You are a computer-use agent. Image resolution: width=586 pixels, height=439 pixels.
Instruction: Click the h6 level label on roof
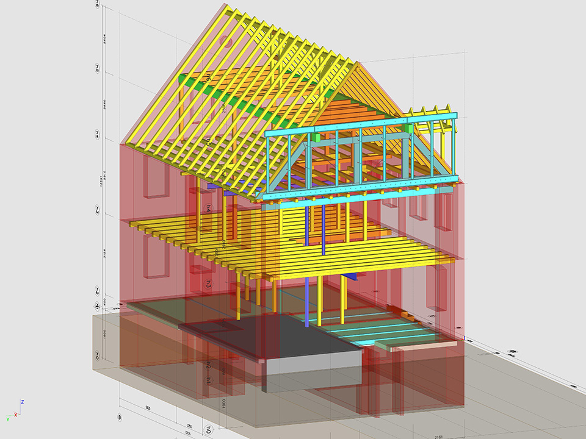point(208,77)
